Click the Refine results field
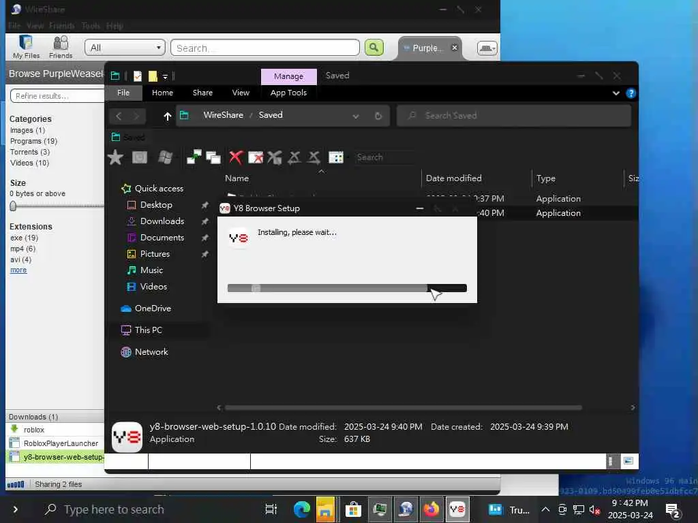The width and height of the screenshot is (698, 523). 57,95
